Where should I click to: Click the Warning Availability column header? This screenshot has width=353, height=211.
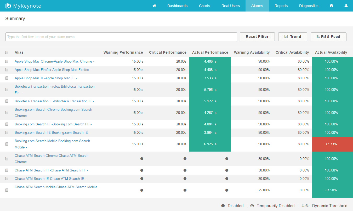(x=252, y=52)
